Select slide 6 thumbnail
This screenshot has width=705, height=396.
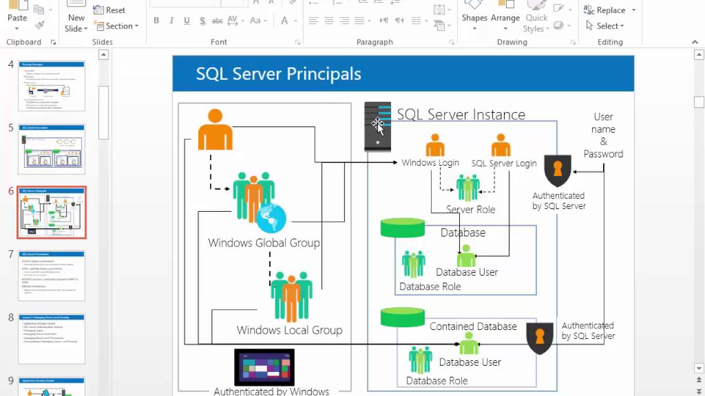52,212
